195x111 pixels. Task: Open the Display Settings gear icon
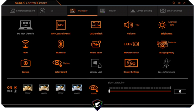coord(131,63)
